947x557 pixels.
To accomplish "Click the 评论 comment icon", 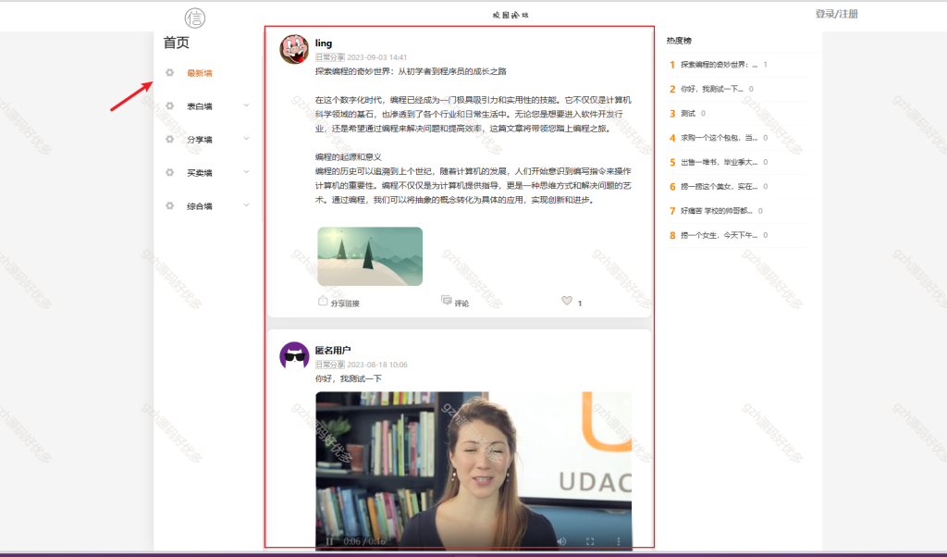I will [x=447, y=301].
